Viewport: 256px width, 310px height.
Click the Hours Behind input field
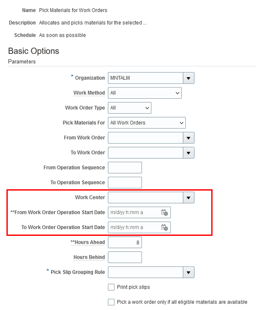[125, 257]
